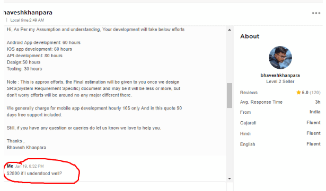Screen dimensions: 326x191
Task: Click the 'Me' sender name
Action: (x=10, y=166)
